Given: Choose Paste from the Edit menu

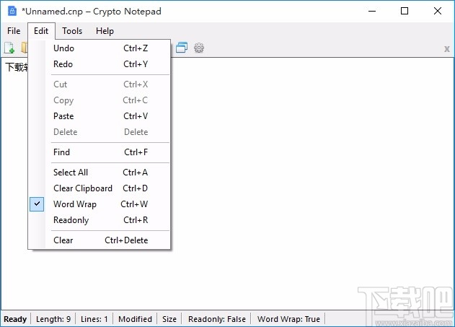Looking at the screenshot, I should (x=100, y=116).
